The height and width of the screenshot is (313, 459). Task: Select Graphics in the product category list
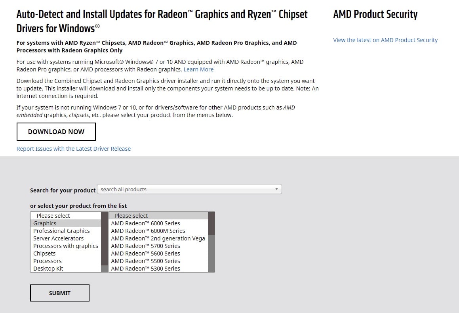click(66, 223)
